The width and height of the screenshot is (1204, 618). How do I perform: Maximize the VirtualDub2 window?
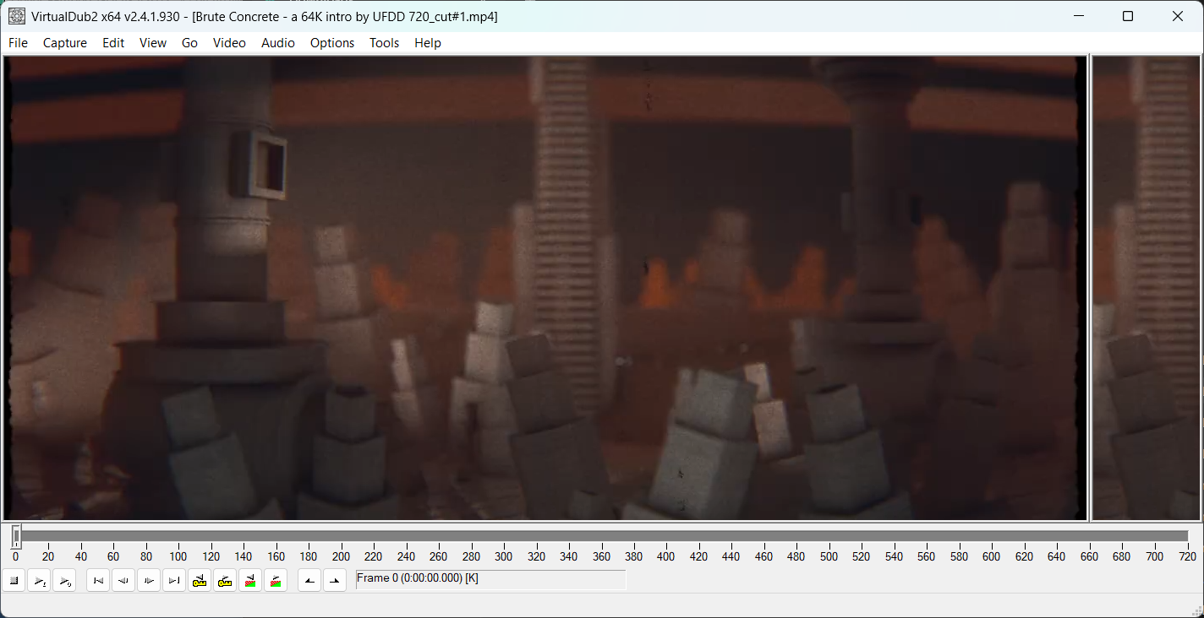1128,16
